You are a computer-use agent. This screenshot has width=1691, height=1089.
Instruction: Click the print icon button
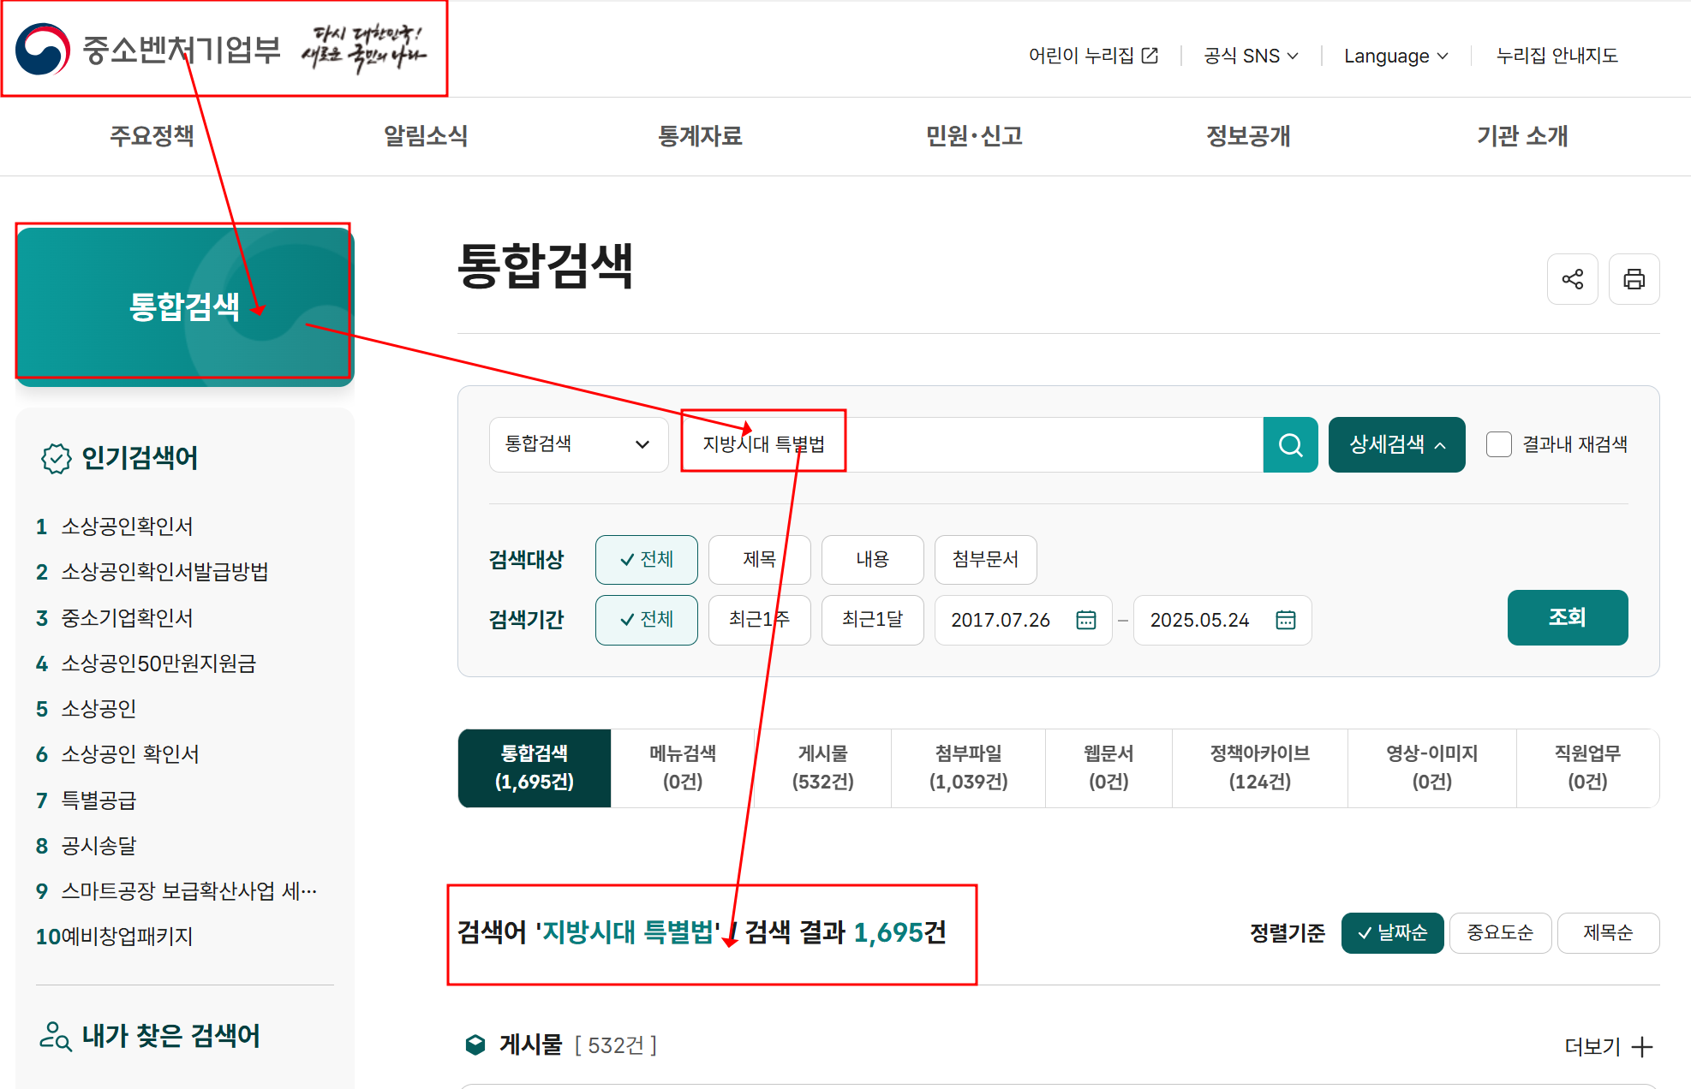tap(1634, 279)
